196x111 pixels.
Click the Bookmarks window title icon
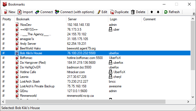coord(5,4)
